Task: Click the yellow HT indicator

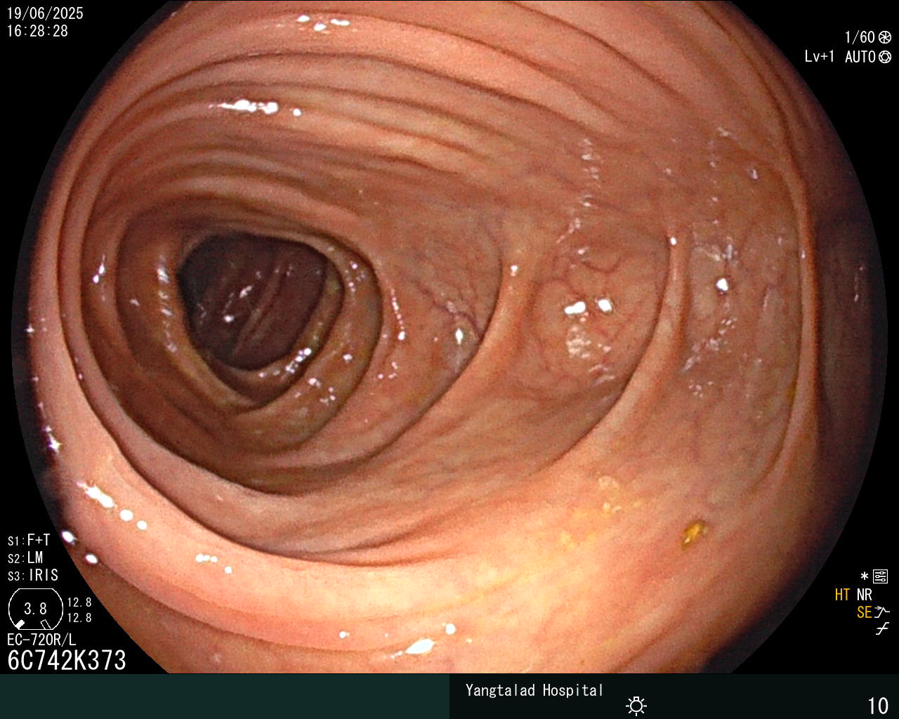Action: click(x=842, y=595)
